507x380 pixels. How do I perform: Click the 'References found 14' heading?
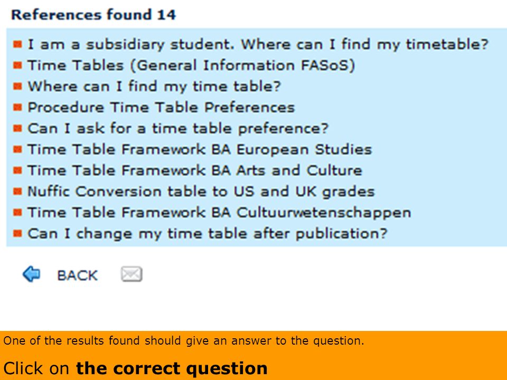tap(93, 15)
